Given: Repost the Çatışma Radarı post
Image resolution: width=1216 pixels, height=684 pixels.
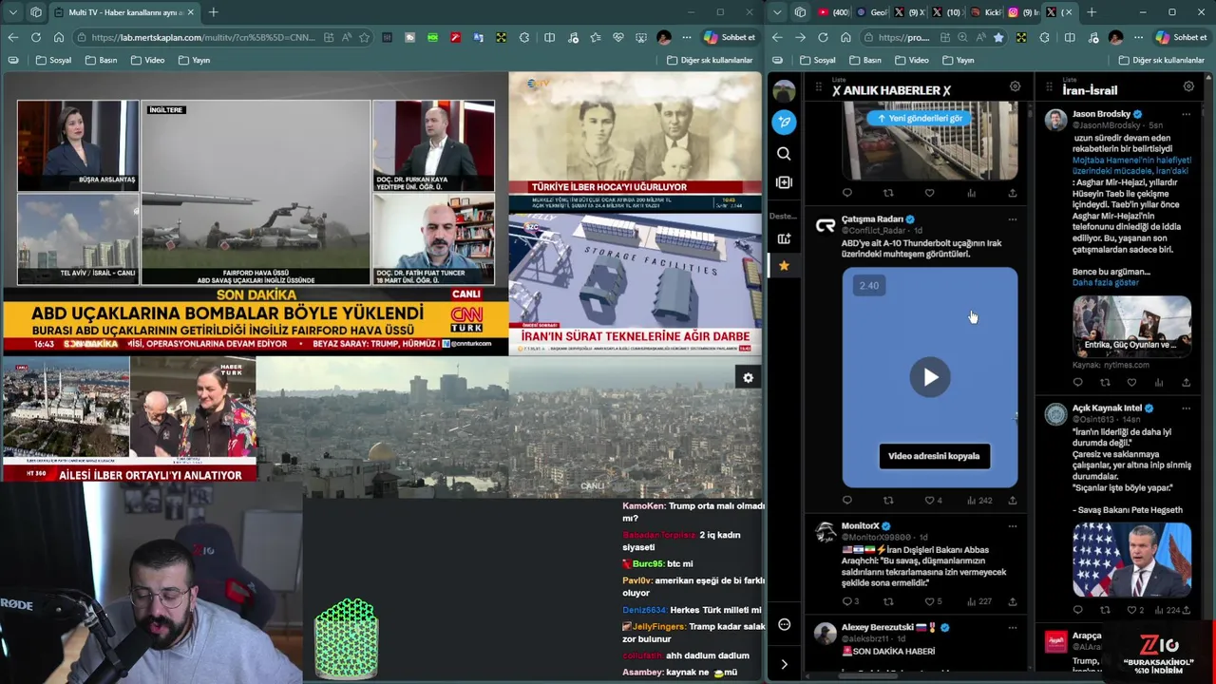Looking at the screenshot, I should 888,500.
